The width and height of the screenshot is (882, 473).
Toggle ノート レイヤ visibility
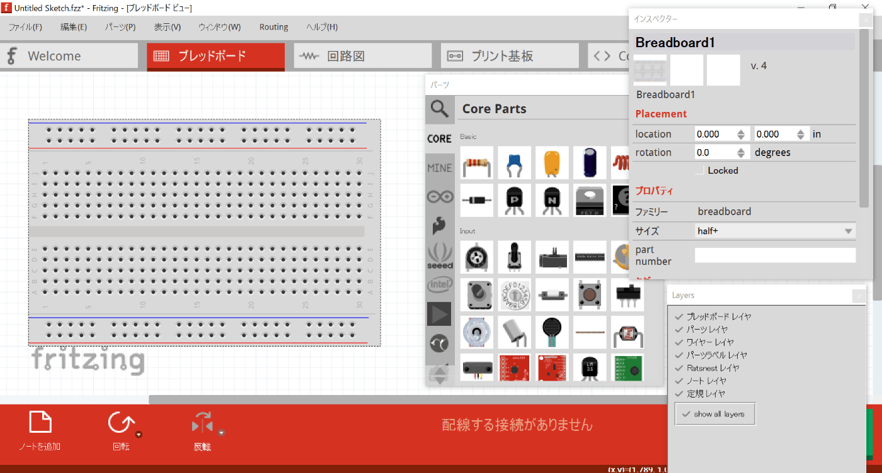click(x=679, y=381)
